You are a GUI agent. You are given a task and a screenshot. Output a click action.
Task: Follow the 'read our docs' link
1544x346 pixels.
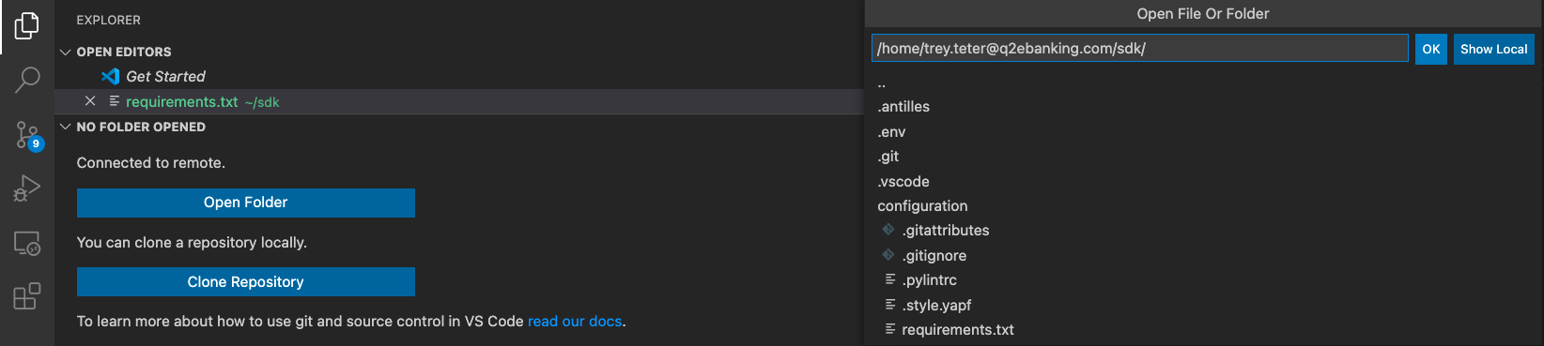[x=575, y=321]
